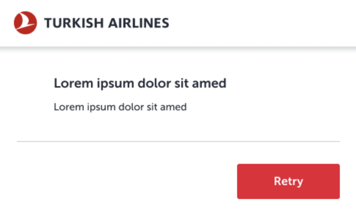Viewport: 356px width, 217px height.
Task: Click the "Retry" label text on the button
Action: point(288,181)
